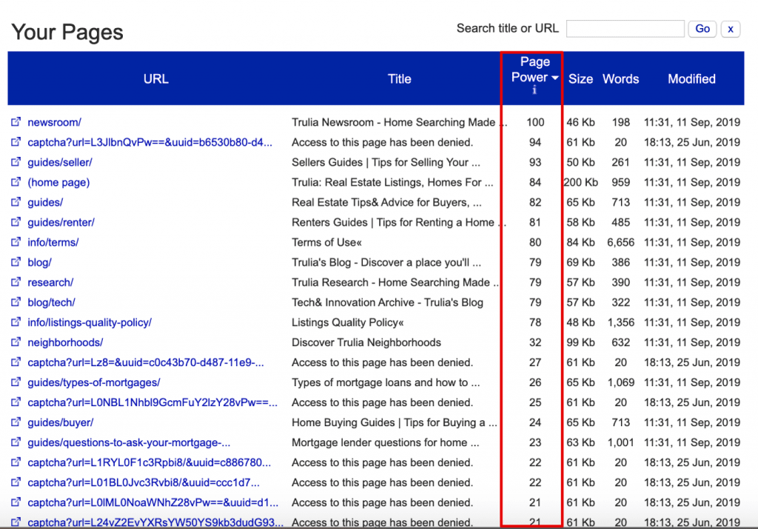Click the '99 Kb' size value
Screen dimensions: 758x529
tap(580, 343)
